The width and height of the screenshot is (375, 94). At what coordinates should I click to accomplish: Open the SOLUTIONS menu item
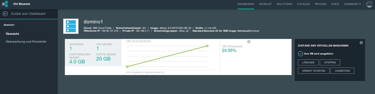click(x=284, y=4)
